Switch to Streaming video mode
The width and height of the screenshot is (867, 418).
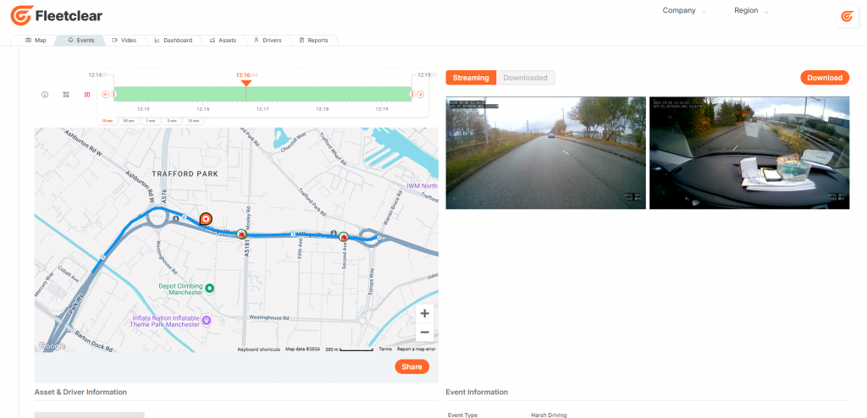click(471, 78)
